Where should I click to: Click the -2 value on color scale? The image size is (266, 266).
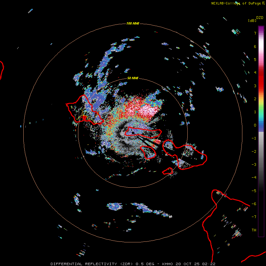pyautogui.click(x=254, y=152)
